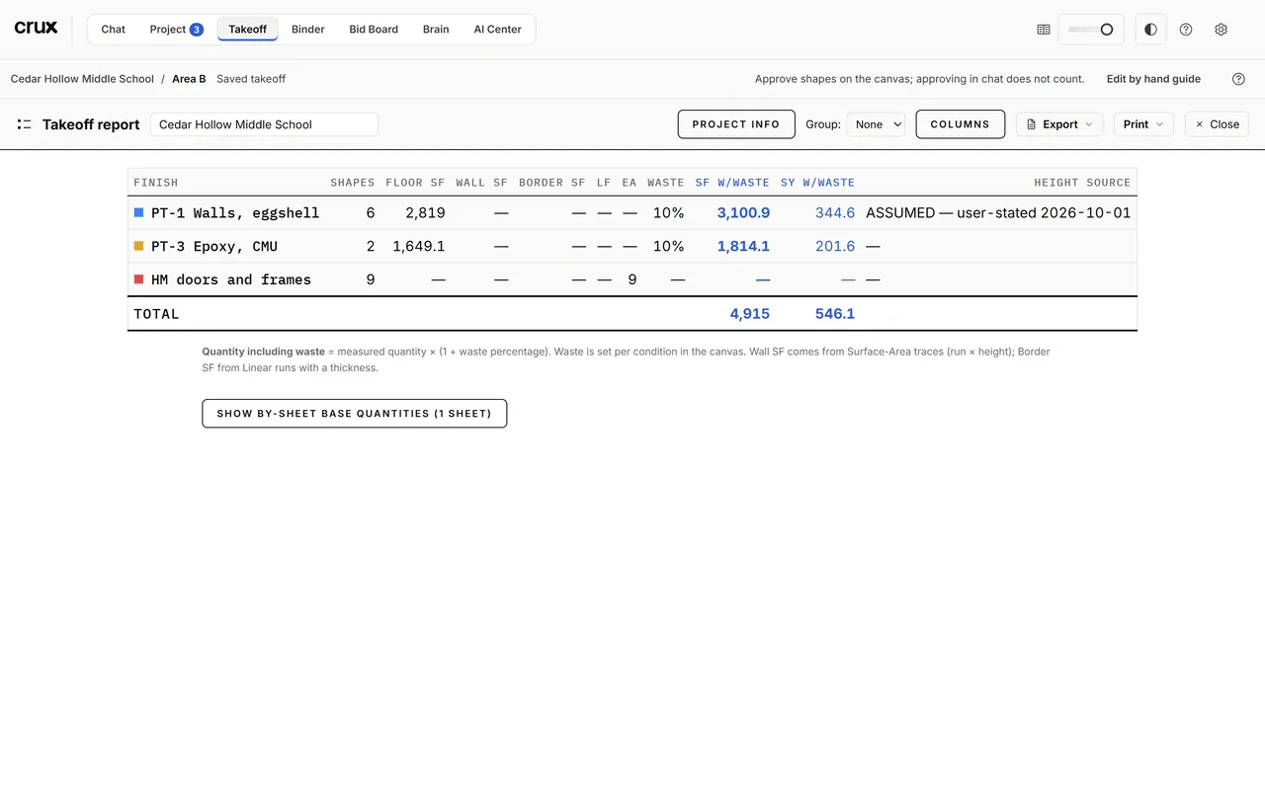The image size is (1265, 790).
Task: Click the red swatch for HM doors and frames
Action: (139, 279)
